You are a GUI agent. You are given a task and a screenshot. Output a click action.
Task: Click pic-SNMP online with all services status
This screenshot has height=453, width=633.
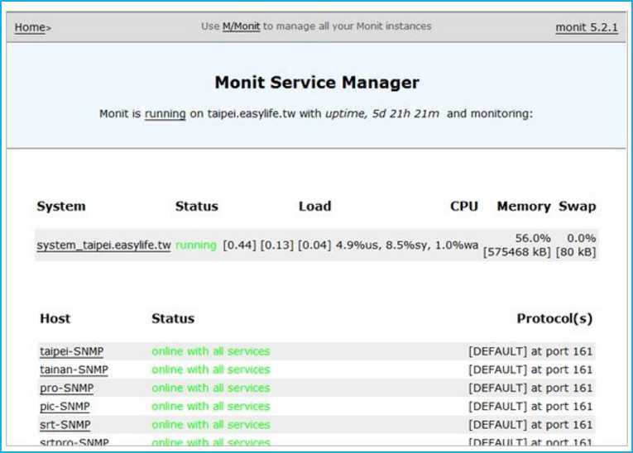point(211,406)
